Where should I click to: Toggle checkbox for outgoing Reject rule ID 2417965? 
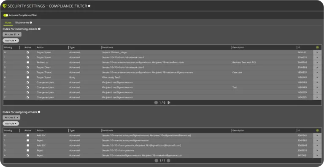tap(28, 156)
